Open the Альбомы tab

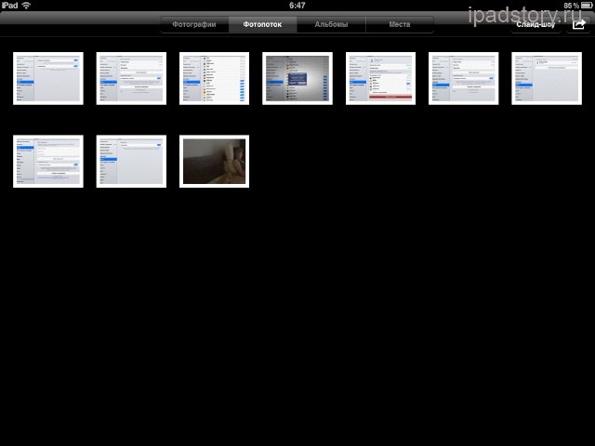tap(331, 25)
